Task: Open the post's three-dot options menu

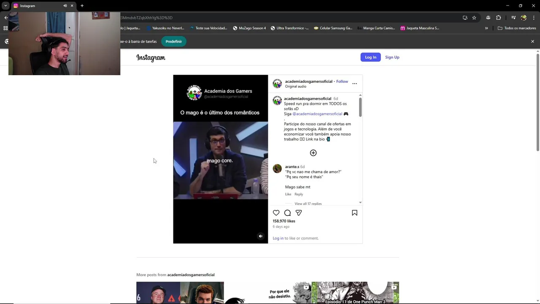Action: [354, 84]
